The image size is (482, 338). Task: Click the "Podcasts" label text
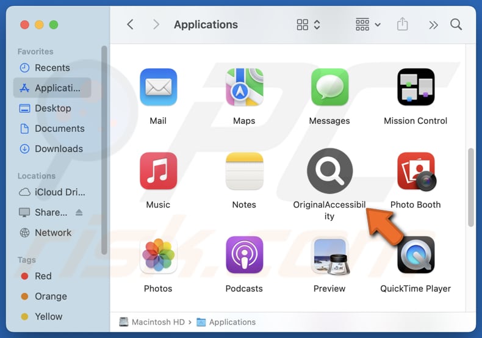[244, 289]
